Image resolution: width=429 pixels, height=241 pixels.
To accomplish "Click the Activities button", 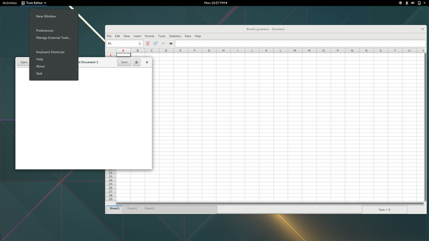I will click(10, 3).
